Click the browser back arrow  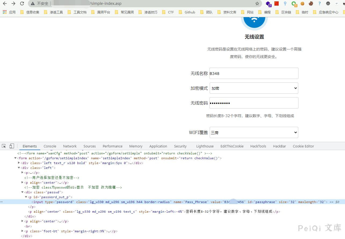click(5, 3)
